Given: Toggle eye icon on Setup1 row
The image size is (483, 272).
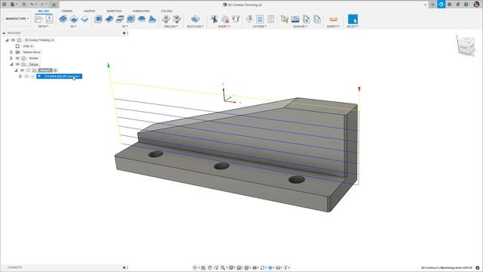Looking at the screenshot, I should [22, 70].
